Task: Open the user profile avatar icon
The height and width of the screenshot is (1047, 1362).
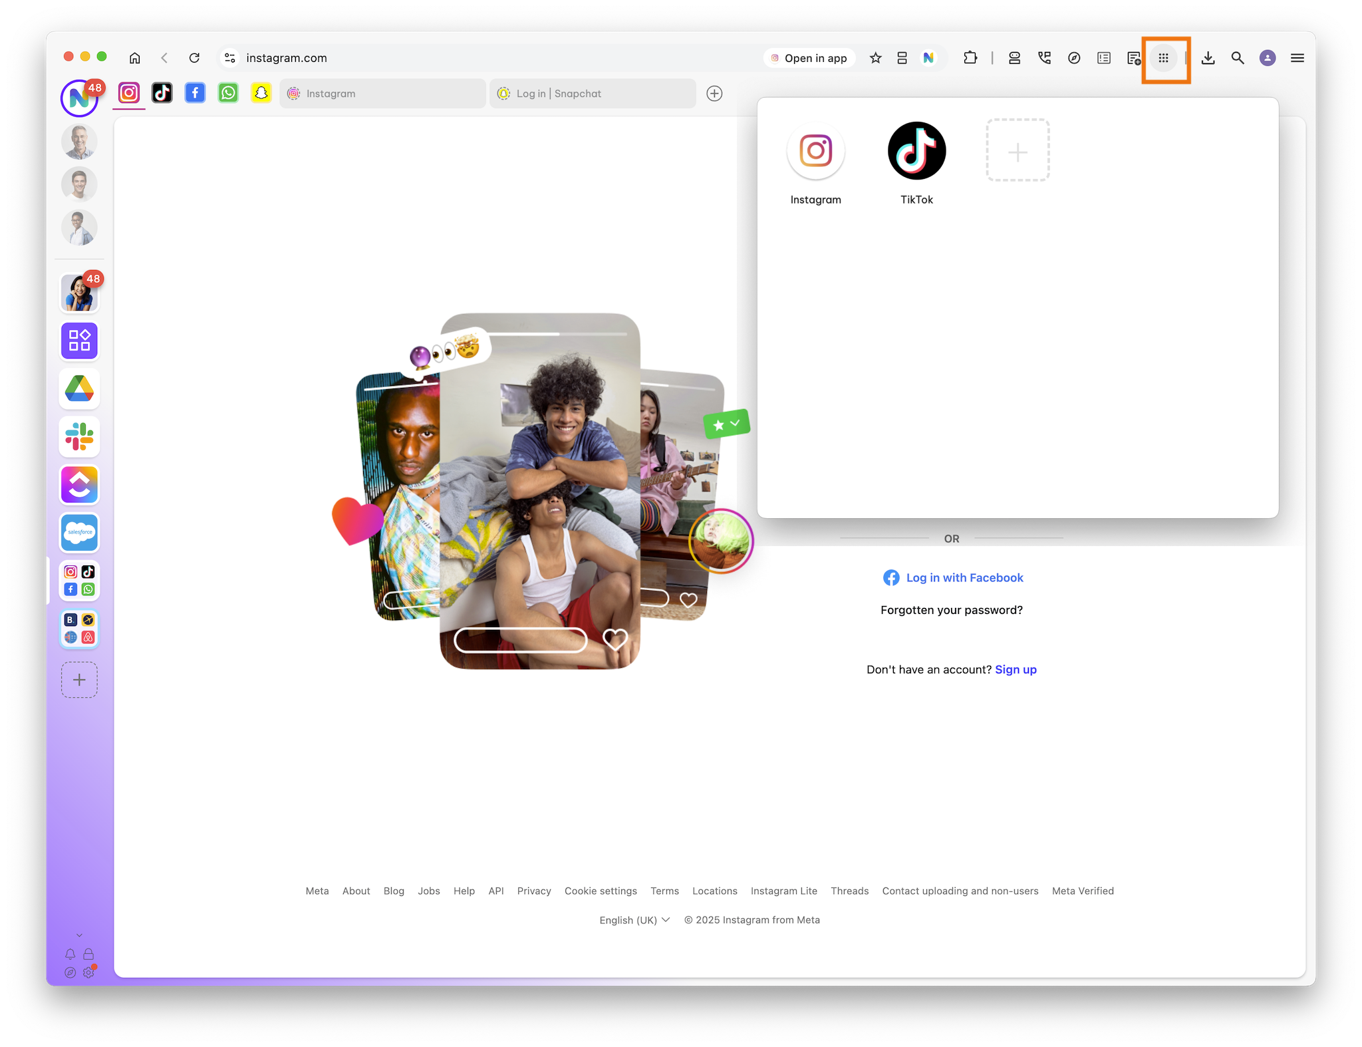Action: click(x=1268, y=58)
